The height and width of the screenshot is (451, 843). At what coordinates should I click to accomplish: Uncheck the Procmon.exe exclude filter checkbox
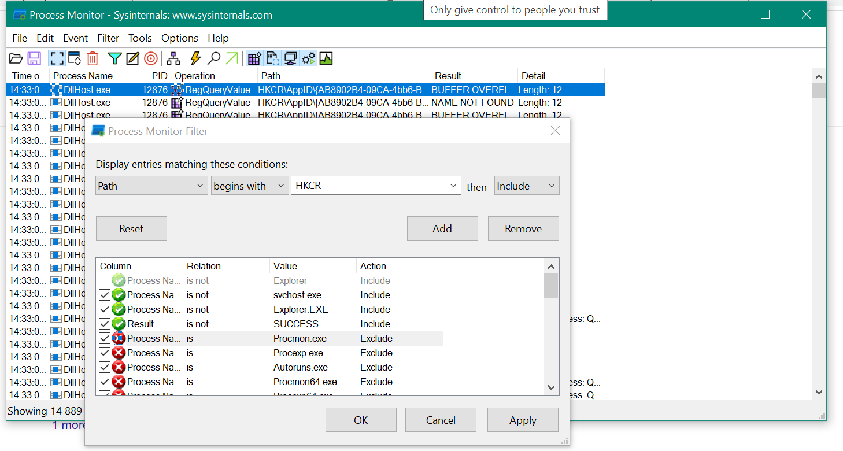tap(105, 338)
